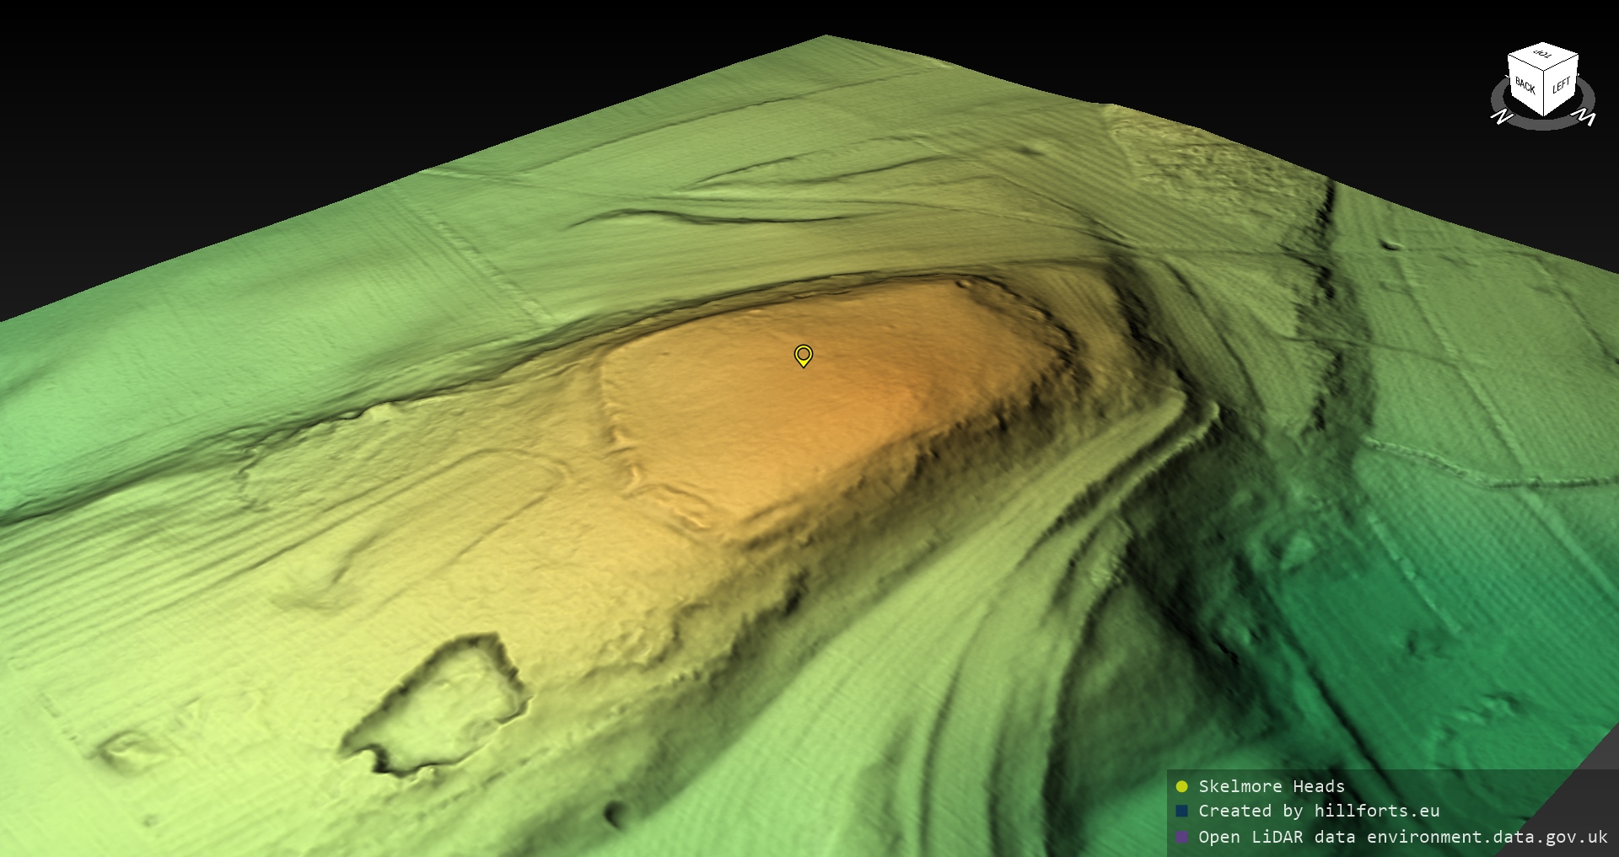Viewport: 1619px width, 857px height.
Task: Click the rectangular quarry pit on the terrain
Action: [x=438, y=706]
